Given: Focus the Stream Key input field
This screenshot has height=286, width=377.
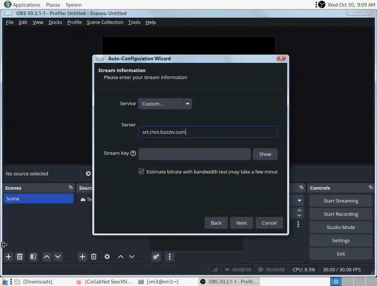Looking at the screenshot, I should click(194, 154).
